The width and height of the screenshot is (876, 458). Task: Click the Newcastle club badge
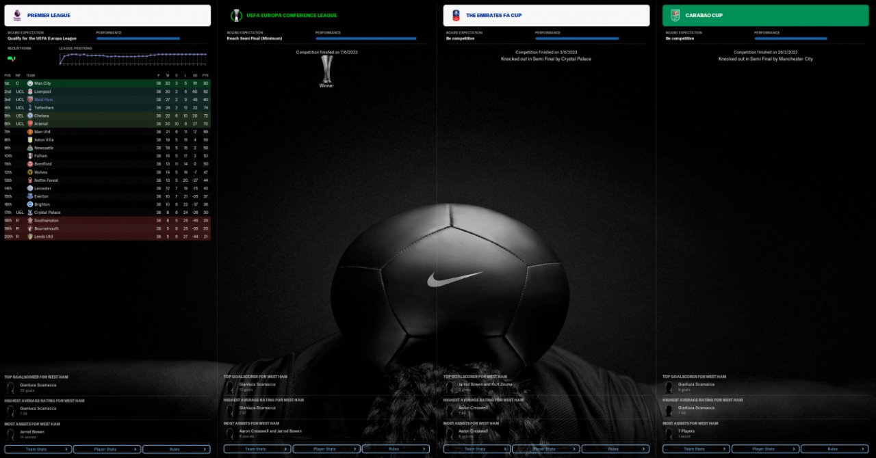tap(30, 148)
